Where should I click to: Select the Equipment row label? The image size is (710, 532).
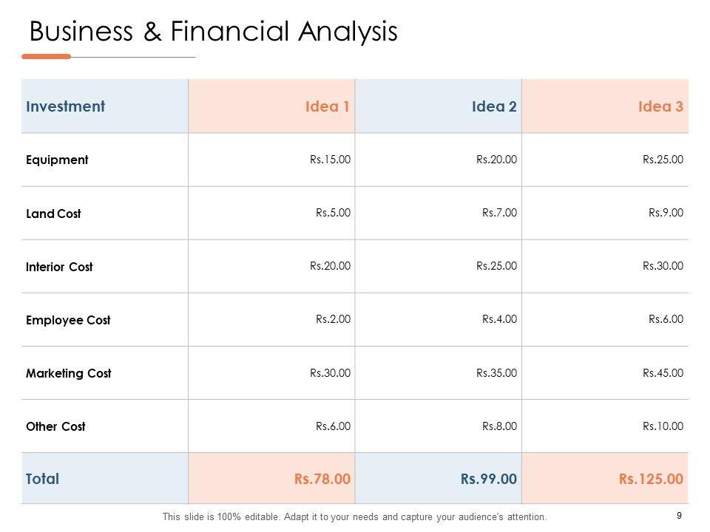tap(57, 160)
